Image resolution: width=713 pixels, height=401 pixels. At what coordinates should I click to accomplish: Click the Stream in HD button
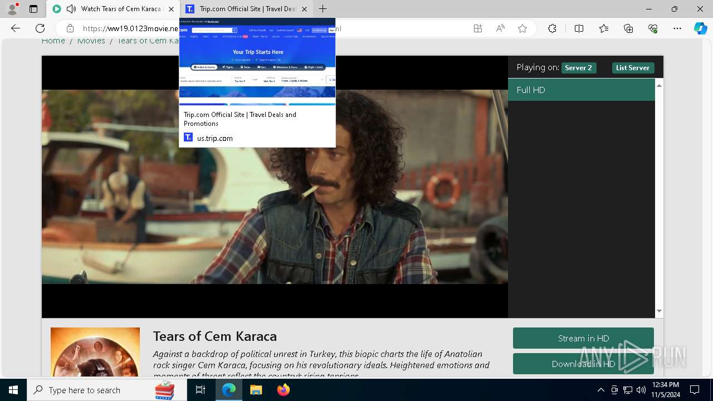(x=583, y=338)
